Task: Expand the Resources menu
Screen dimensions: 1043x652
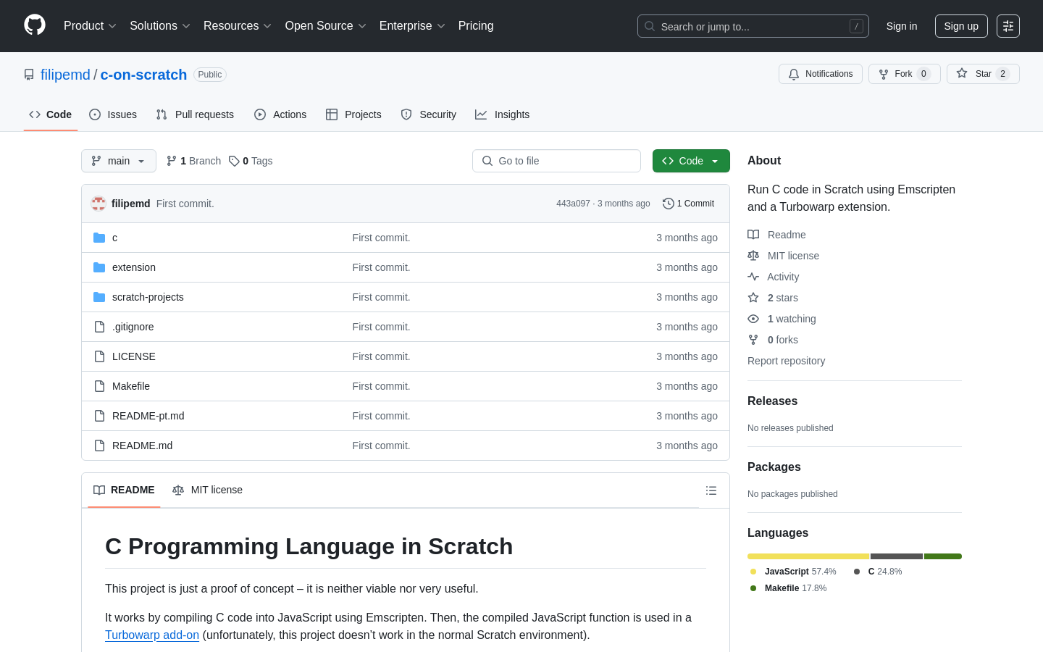Action: click(238, 26)
